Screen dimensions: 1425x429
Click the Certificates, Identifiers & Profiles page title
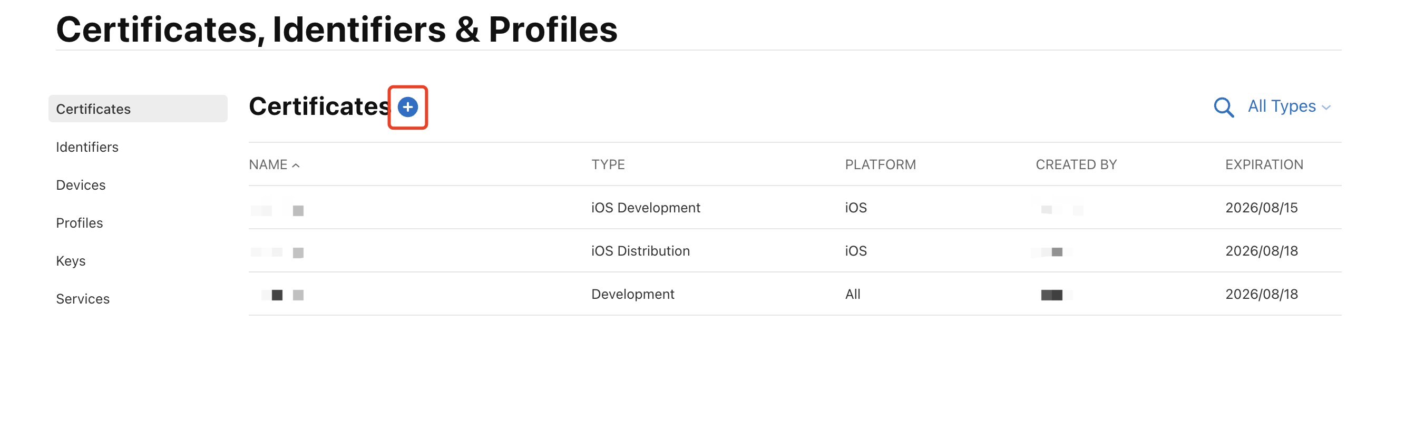pyautogui.click(x=336, y=29)
